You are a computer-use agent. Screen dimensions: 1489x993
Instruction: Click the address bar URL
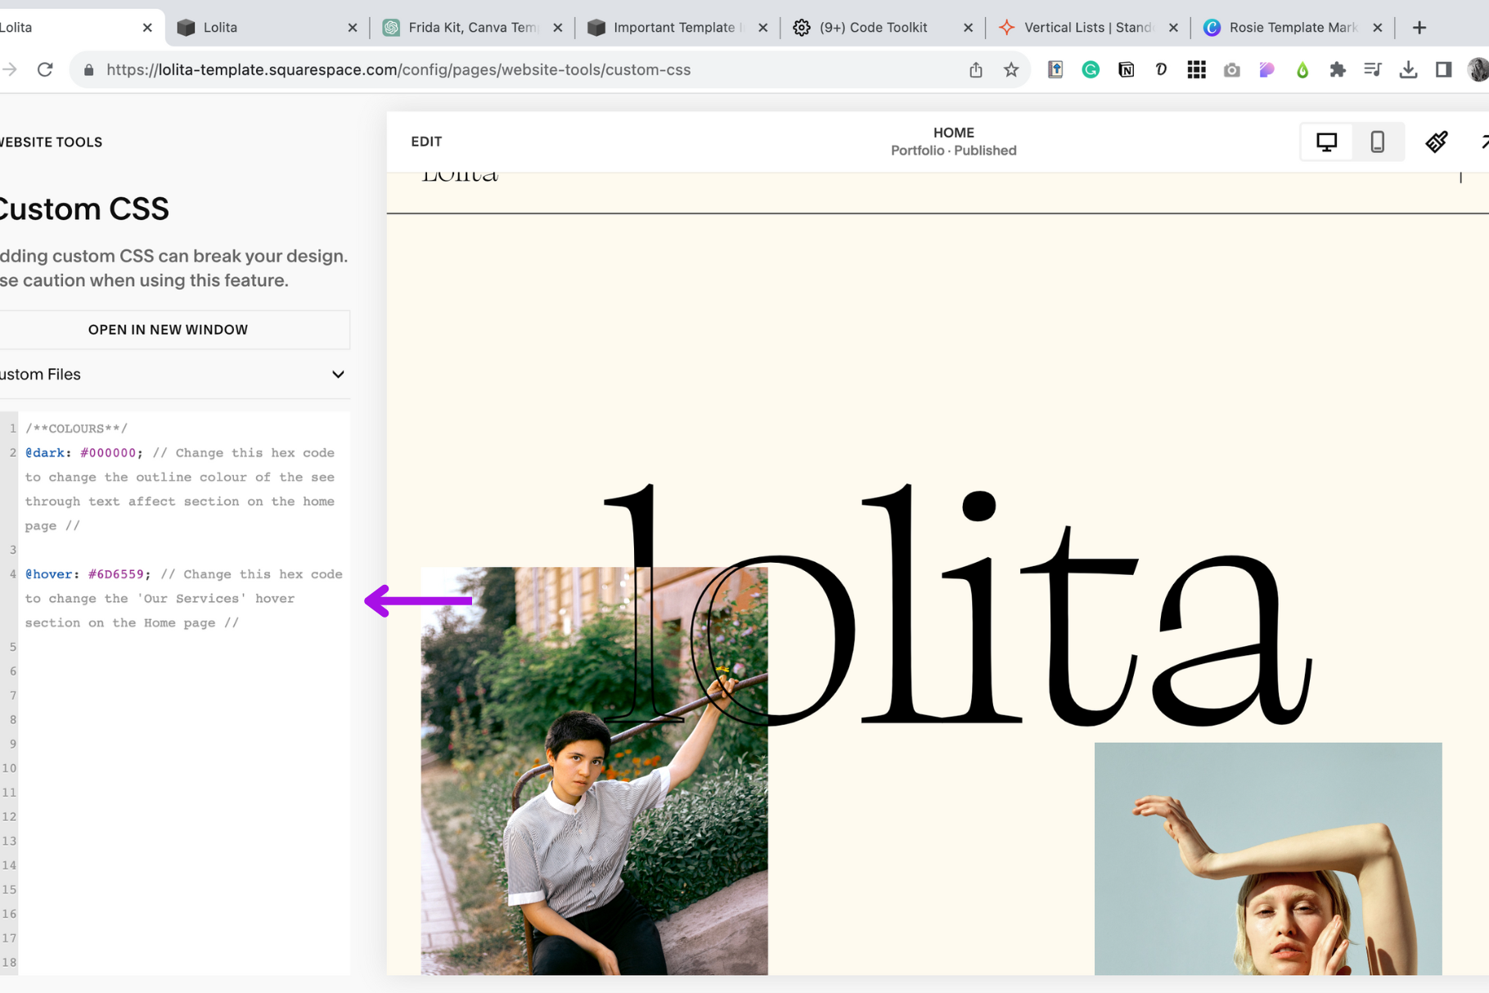[x=398, y=70]
